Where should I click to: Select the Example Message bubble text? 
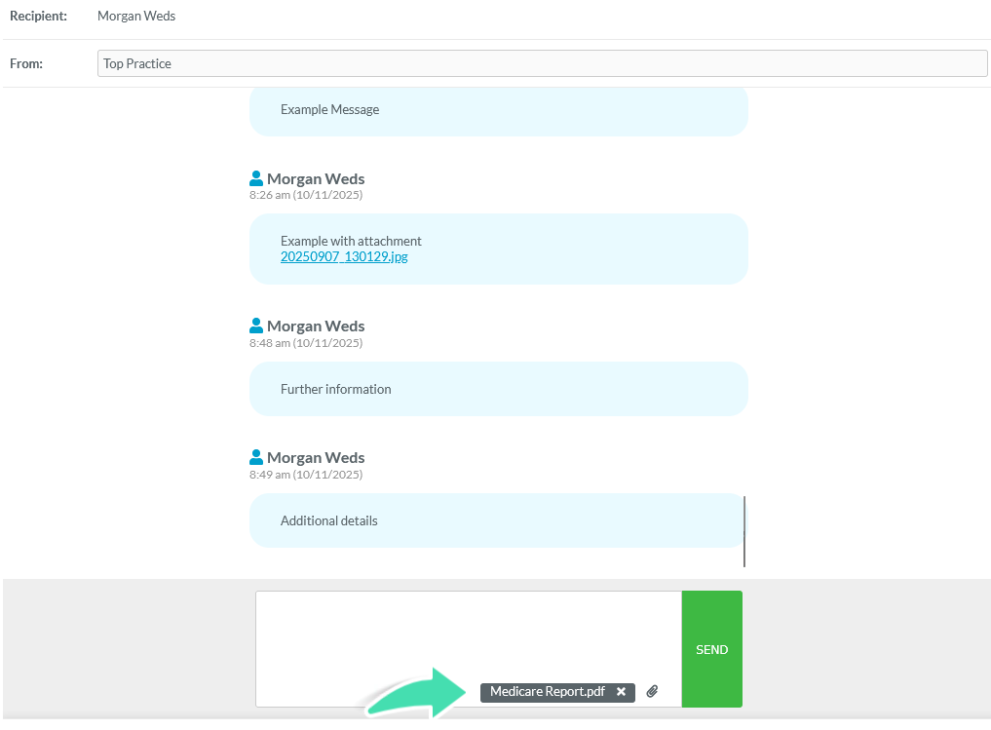[x=330, y=109]
